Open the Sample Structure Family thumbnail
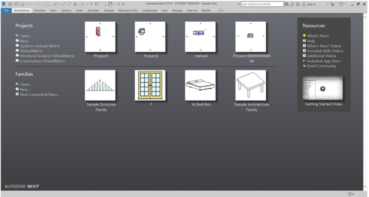Screen dimensions: 369x197 100,85
